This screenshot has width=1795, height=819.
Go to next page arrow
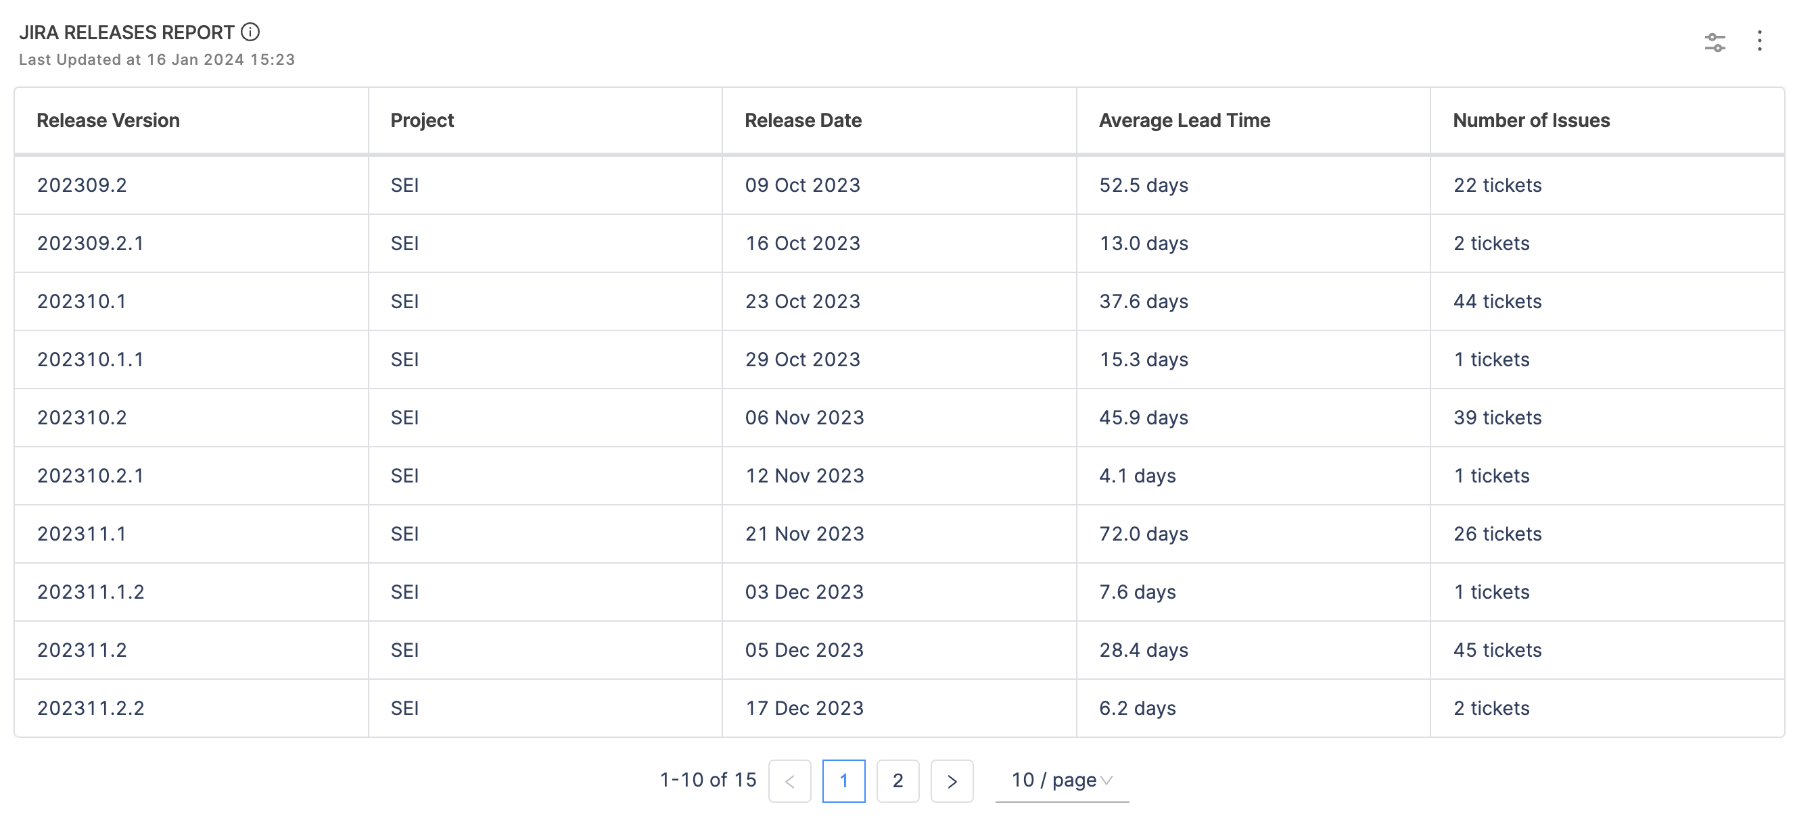pyautogui.click(x=952, y=780)
